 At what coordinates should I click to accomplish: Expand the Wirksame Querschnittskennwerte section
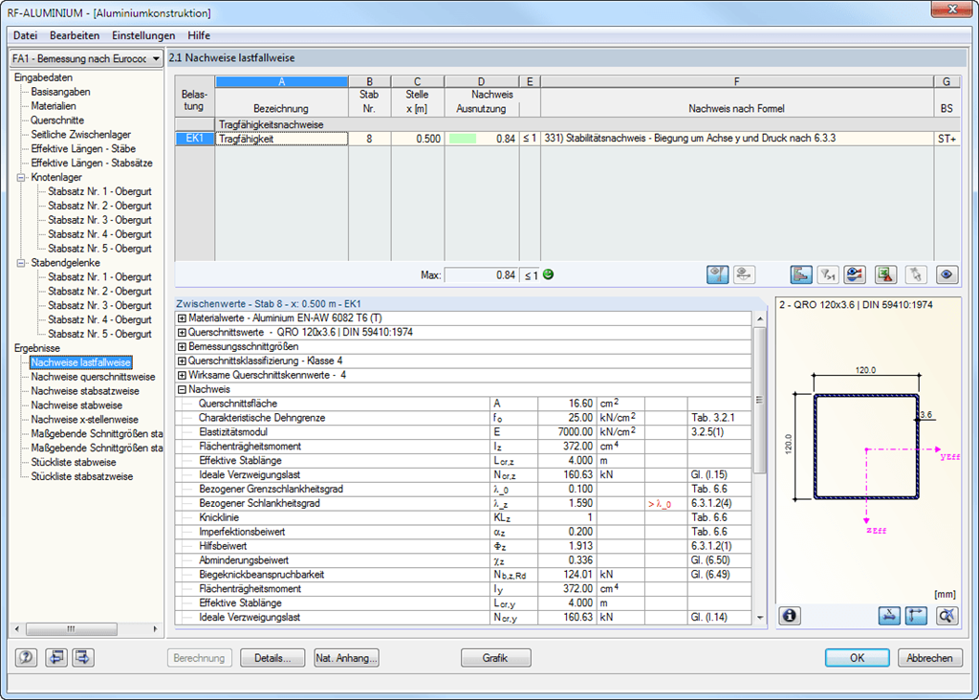[182, 375]
